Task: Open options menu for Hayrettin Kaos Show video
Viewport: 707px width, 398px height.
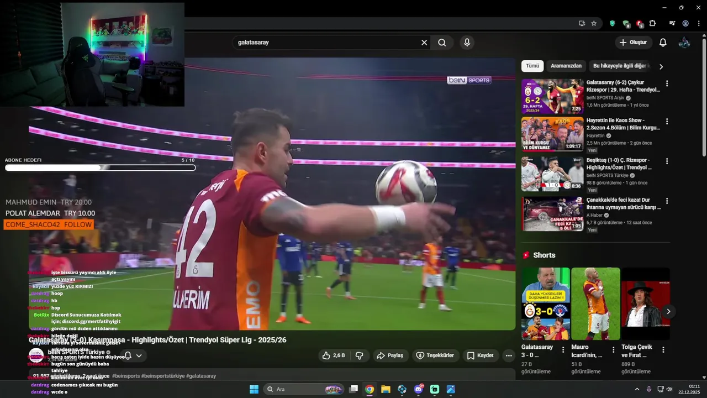Action: pos(667,121)
